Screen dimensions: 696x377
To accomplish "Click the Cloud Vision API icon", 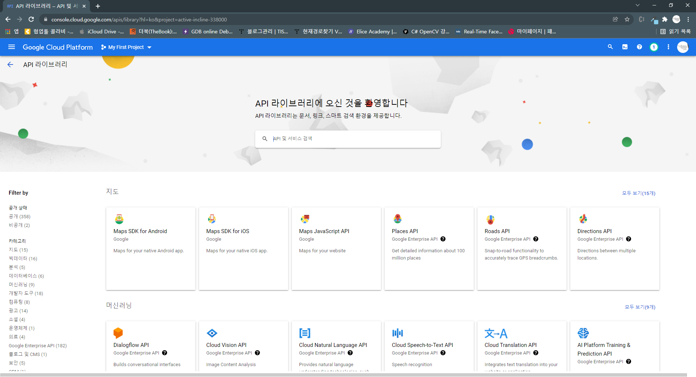I will (212, 333).
